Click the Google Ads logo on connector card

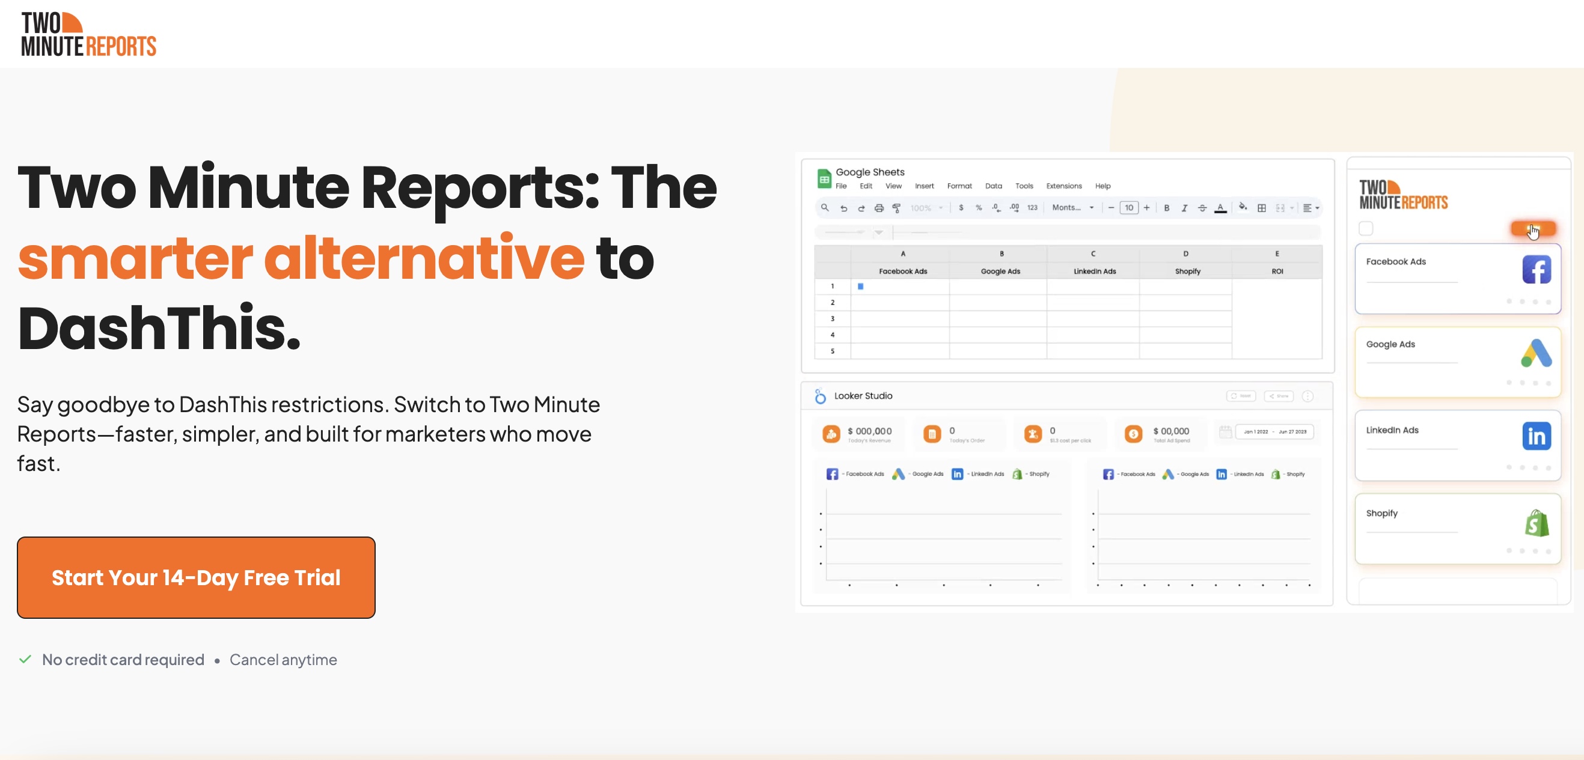[1536, 353]
